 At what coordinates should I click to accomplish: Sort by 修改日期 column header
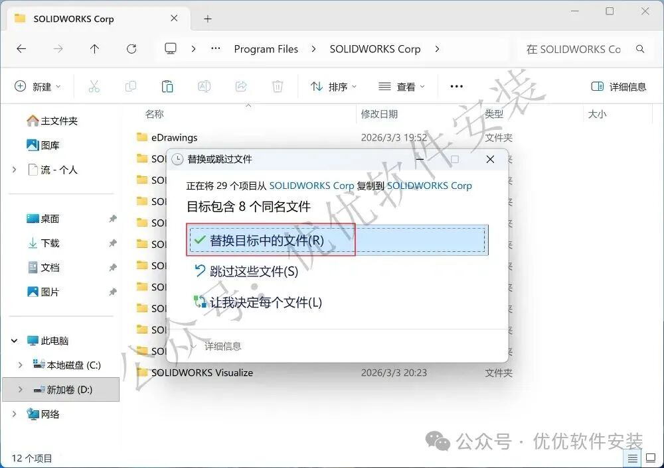click(x=379, y=114)
